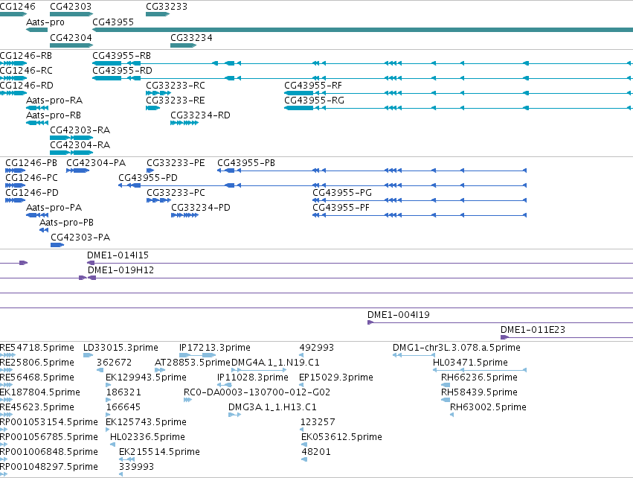633x478 pixels.
Task: Click feature DMG4A.1_1.N19.C1
Action: click(x=275, y=363)
